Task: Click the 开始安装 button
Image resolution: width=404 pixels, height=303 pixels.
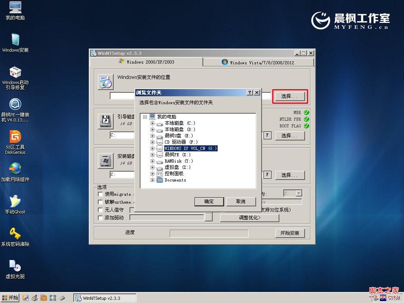Action: [x=290, y=233]
